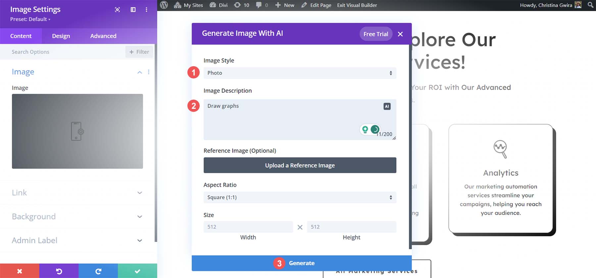Redo the last change
This screenshot has width=596, height=278.
click(x=98, y=271)
